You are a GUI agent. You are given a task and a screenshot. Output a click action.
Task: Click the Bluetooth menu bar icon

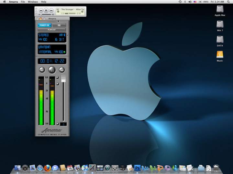[185, 2]
